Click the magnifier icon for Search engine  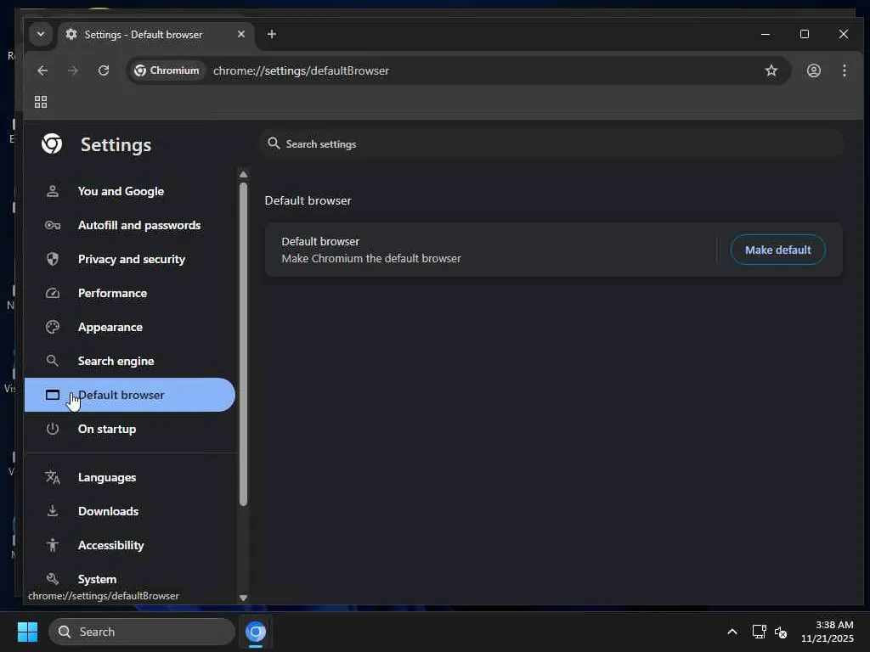click(52, 361)
